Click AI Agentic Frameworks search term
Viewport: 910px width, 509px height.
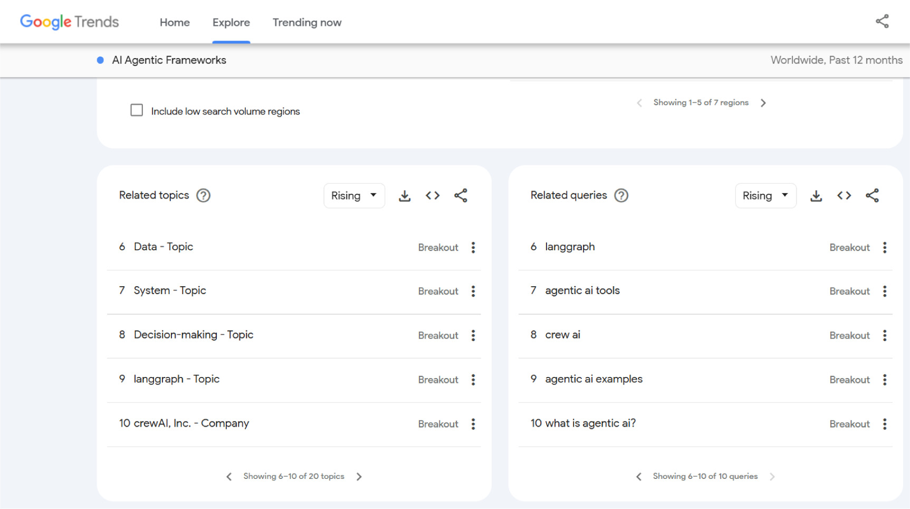(x=169, y=60)
